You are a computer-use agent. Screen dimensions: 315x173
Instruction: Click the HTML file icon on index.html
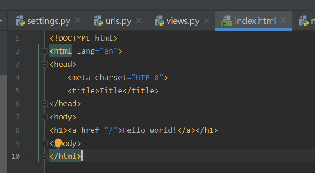(x=227, y=21)
